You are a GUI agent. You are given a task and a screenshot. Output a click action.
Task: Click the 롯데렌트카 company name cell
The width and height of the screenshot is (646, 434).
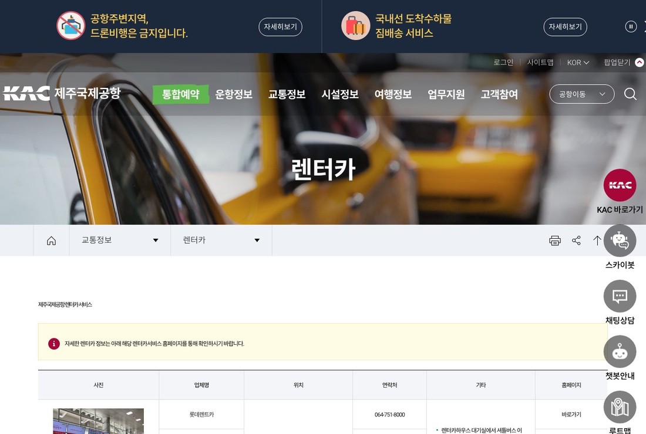pyautogui.click(x=201, y=415)
